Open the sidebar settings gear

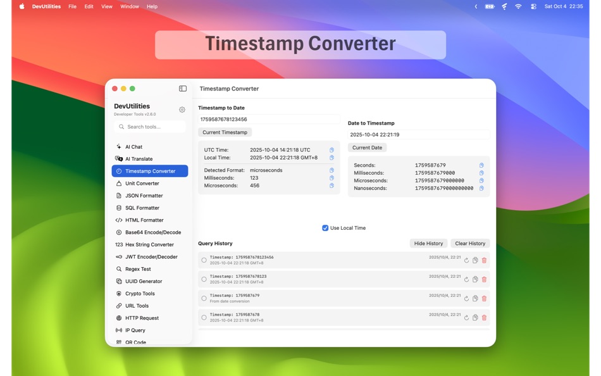click(x=182, y=109)
